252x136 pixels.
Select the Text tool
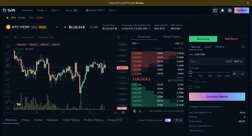(x=8, y=86)
